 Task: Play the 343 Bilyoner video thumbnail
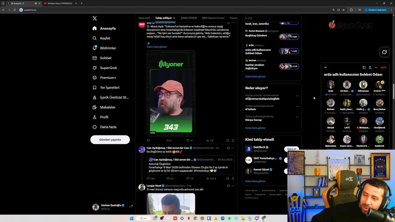(171, 93)
